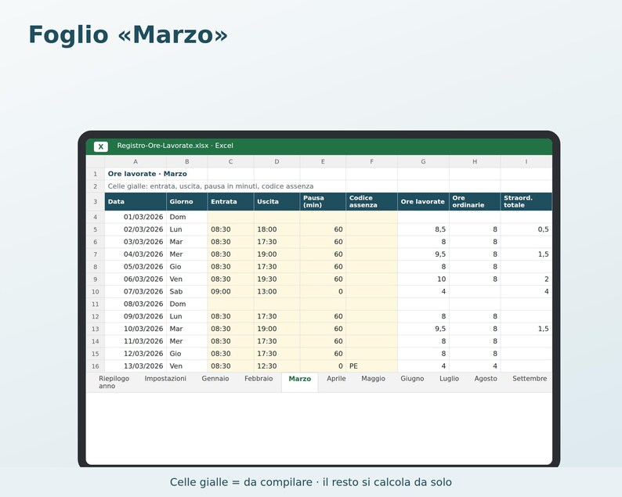Click the date cell 09/03/2026
This screenshot has width=622, height=497.
(x=136, y=316)
